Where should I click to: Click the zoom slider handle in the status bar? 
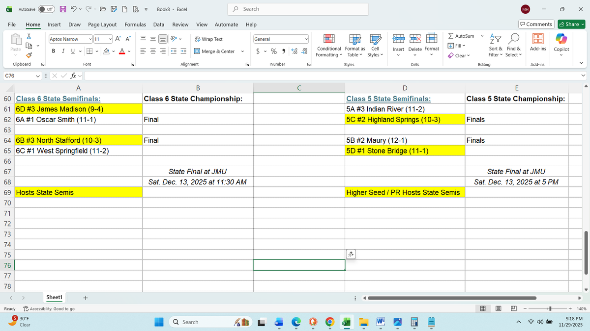[550, 308]
